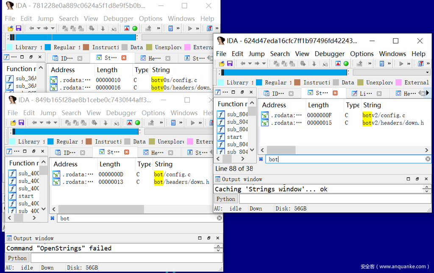Select the botv2/config.c string row
The height and width of the screenshot is (273, 434).
coord(384,115)
